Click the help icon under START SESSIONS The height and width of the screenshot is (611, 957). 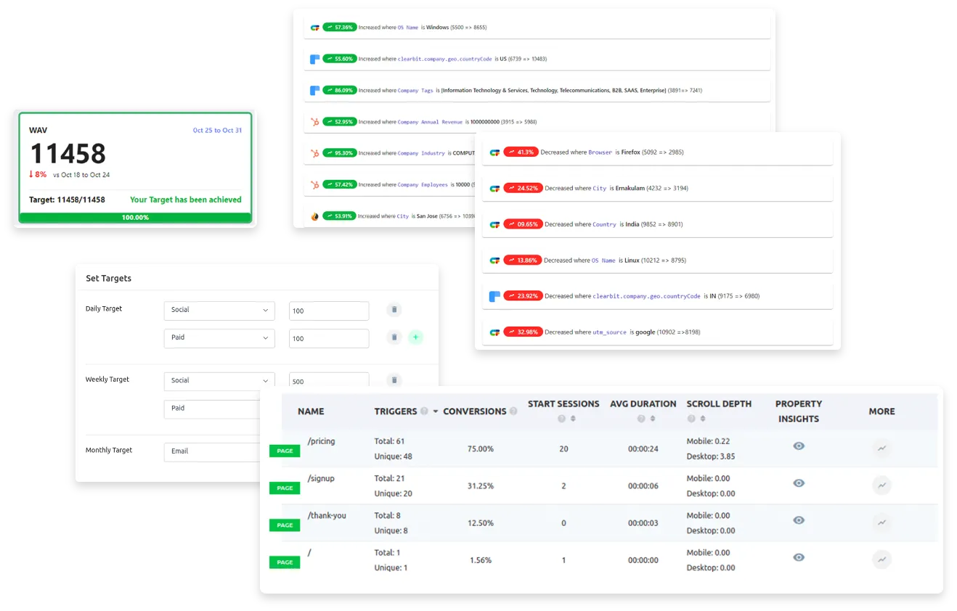[561, 419]
